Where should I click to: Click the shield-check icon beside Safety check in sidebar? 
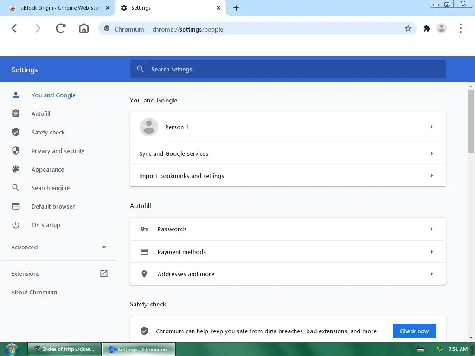click(16, 132)
